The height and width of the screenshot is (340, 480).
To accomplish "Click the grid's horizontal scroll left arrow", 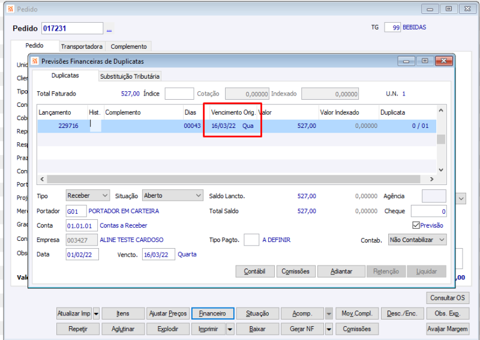I will [42, 179].
